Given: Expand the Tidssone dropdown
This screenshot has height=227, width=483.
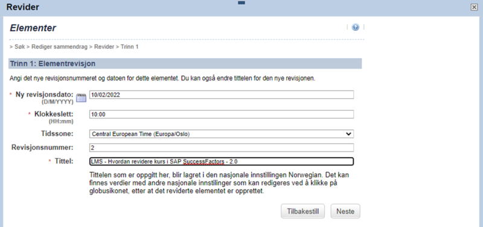Looking at the screenshot, I should 222,134.
